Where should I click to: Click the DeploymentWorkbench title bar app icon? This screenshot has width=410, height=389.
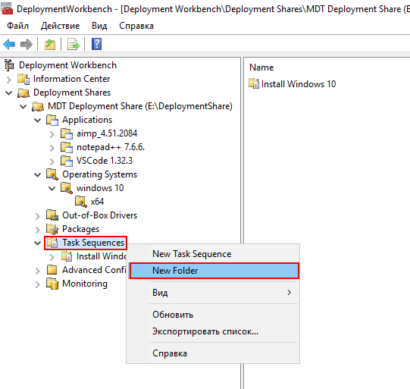pyautogui.click(x=7, y=8)
